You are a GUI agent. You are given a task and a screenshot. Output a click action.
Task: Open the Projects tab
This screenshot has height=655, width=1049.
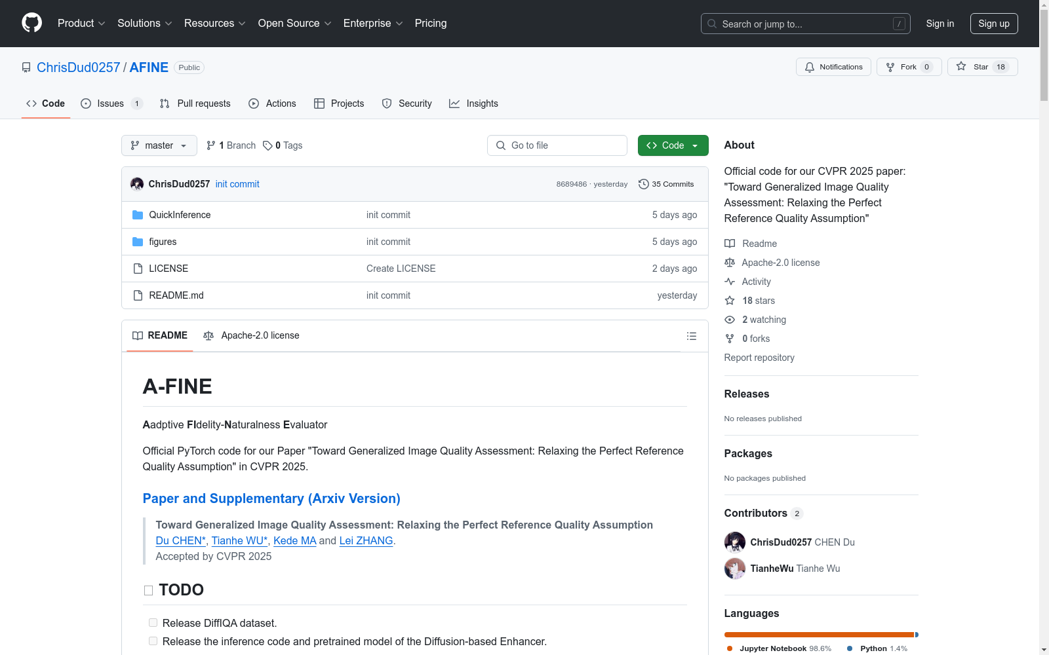pyautogui.click(x=339, y=103)
